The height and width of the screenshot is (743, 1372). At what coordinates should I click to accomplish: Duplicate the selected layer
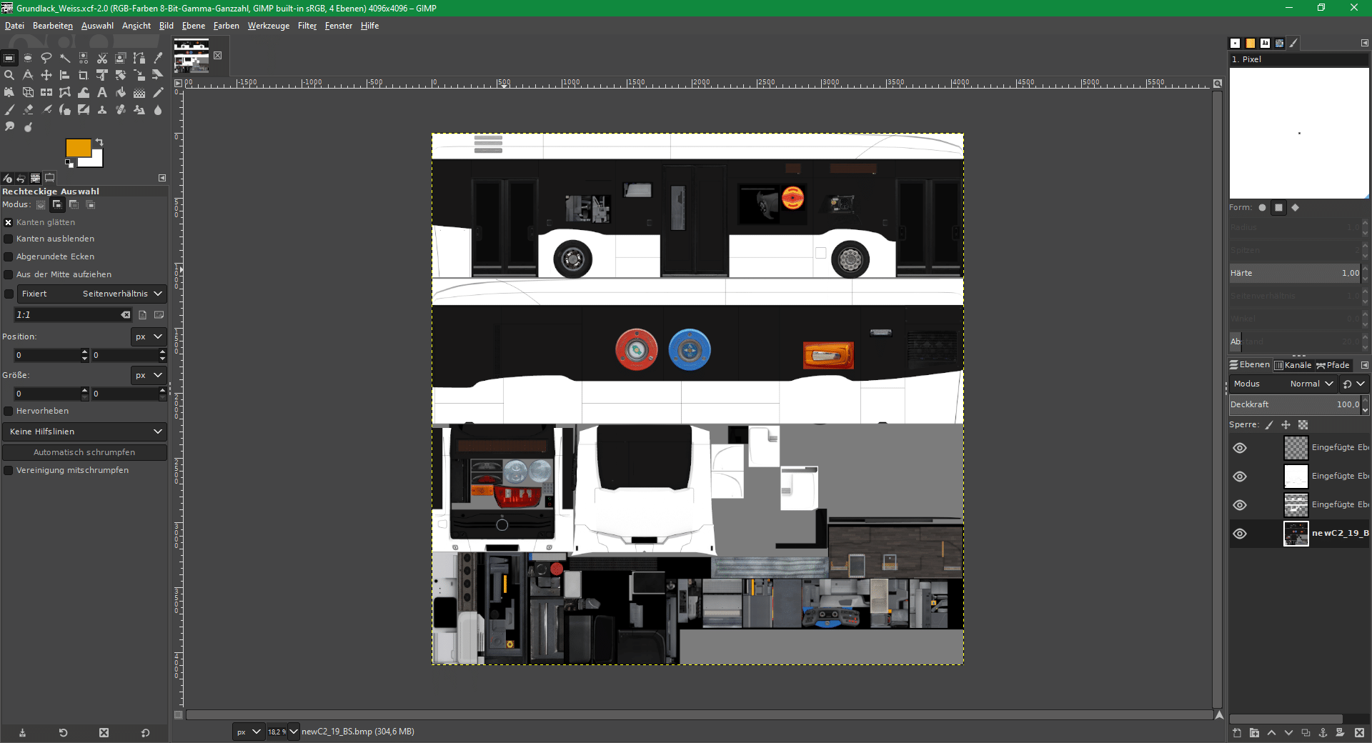pyautogui.click(x=1306, y=732)
